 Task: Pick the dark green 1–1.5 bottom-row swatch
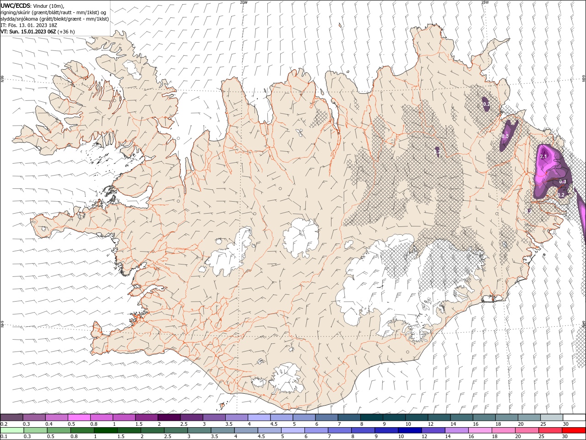coord(105,430)
